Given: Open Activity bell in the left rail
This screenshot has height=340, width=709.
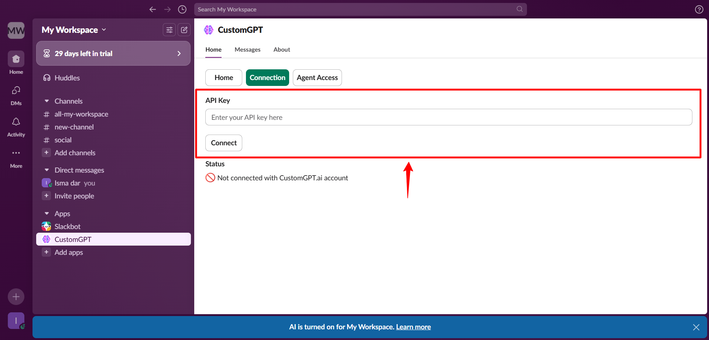Looking at the screenshot, I should [x=16, y=126].
